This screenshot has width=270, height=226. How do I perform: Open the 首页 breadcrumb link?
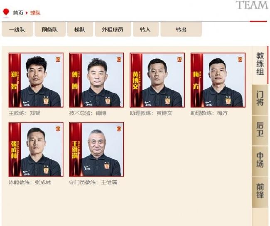tap(18, 13)
